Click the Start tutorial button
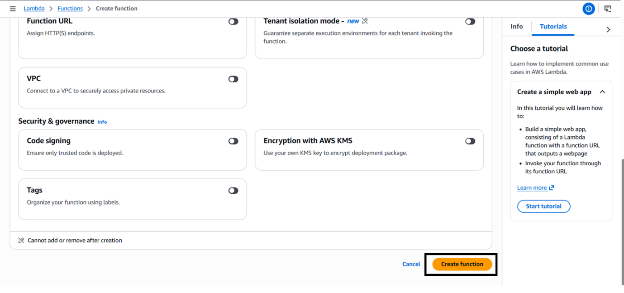The image size is (624, 293). click(x=543, y=206)
